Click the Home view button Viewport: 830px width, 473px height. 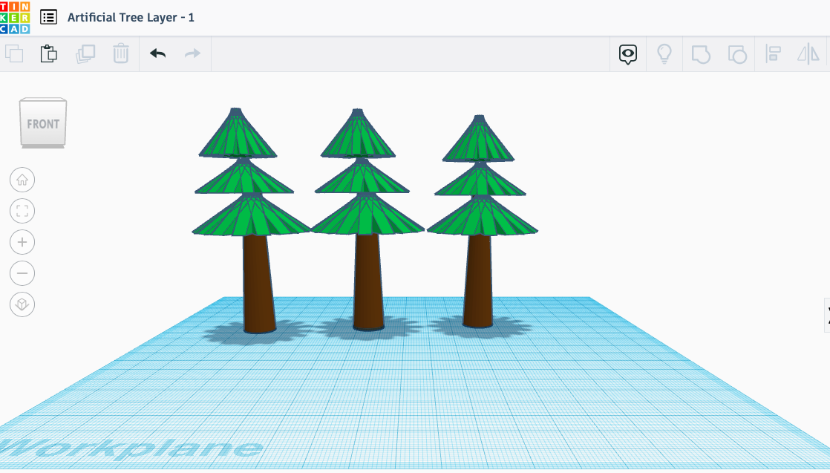pos(22,180)
